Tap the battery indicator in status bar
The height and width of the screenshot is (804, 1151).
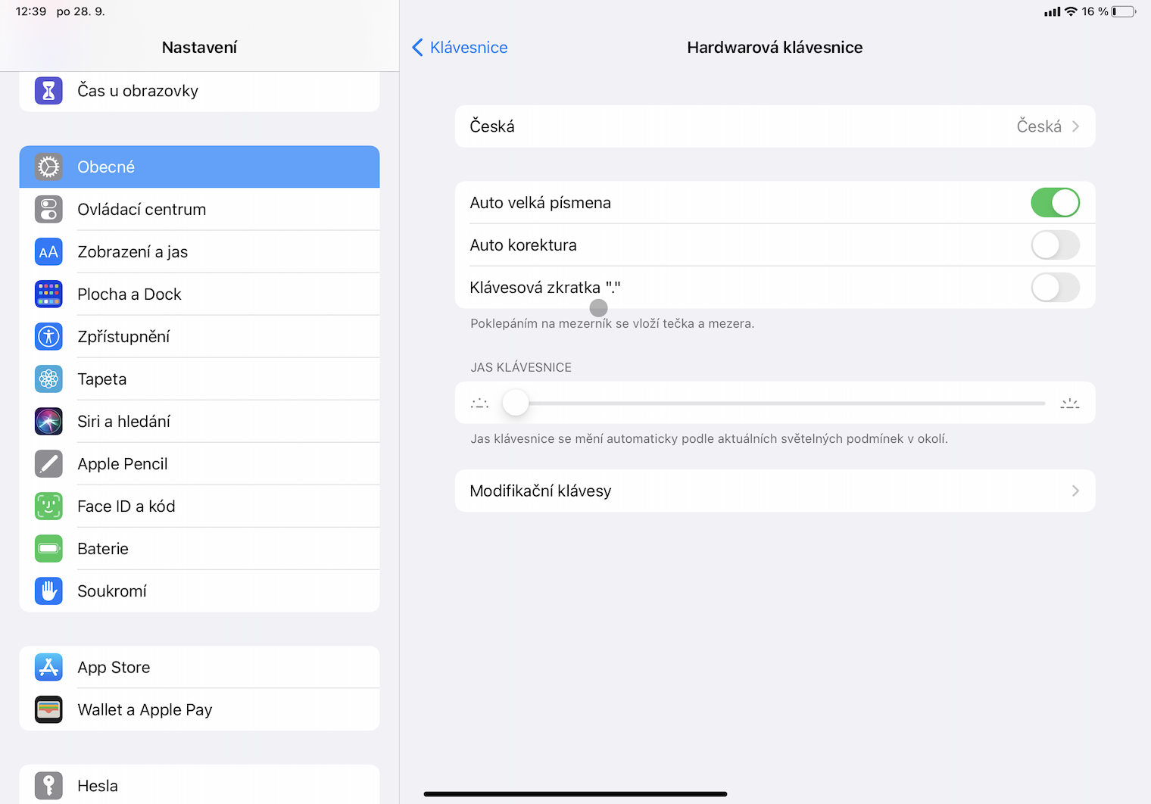(x=1124, y=11)
